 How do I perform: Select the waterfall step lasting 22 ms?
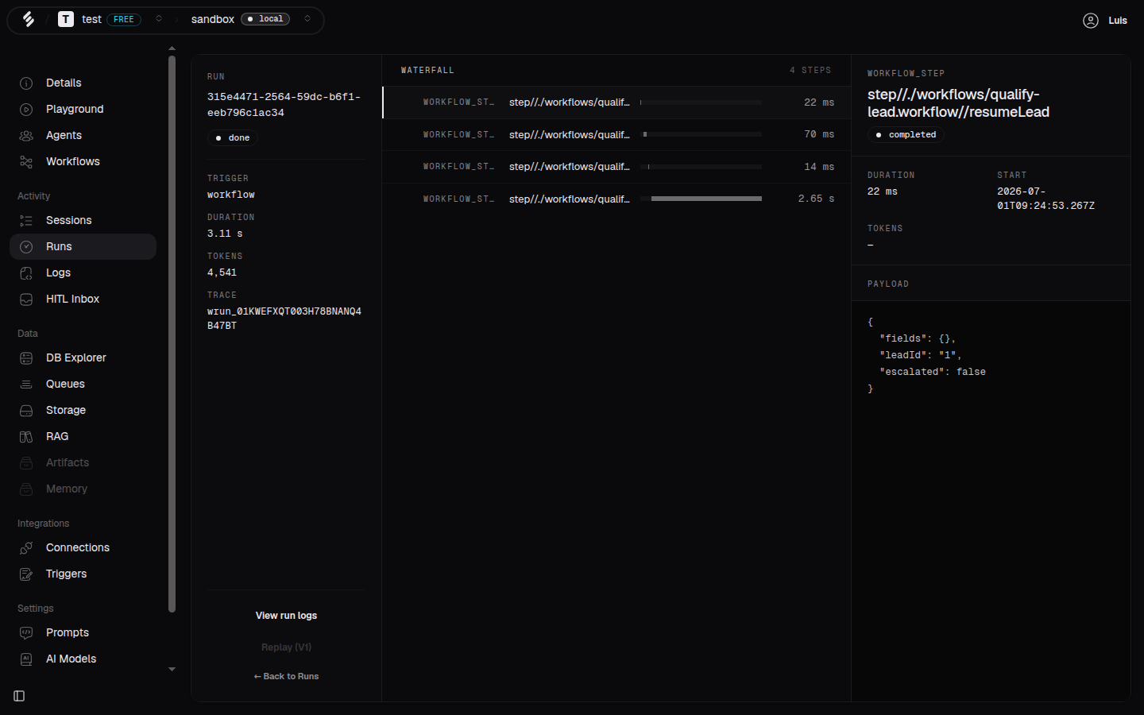616,102
